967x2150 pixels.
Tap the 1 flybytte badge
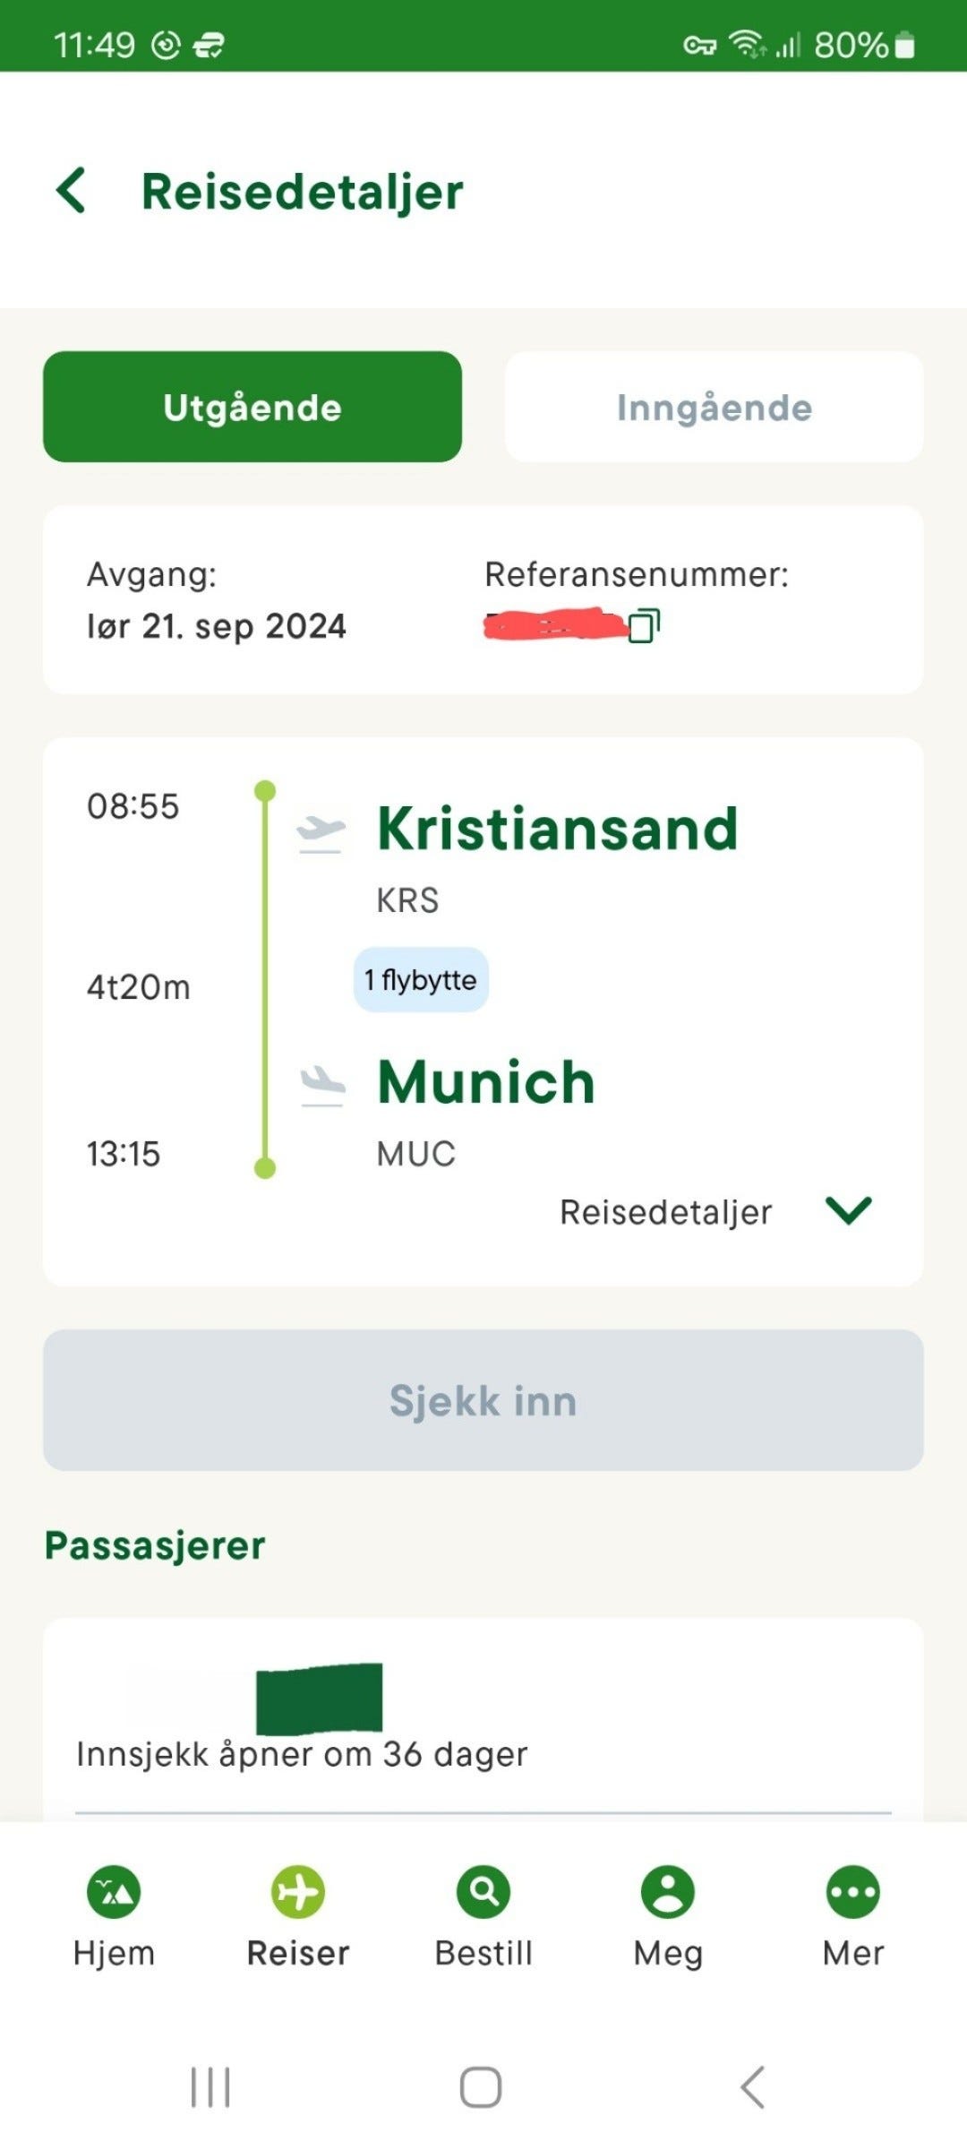(421, 979)
